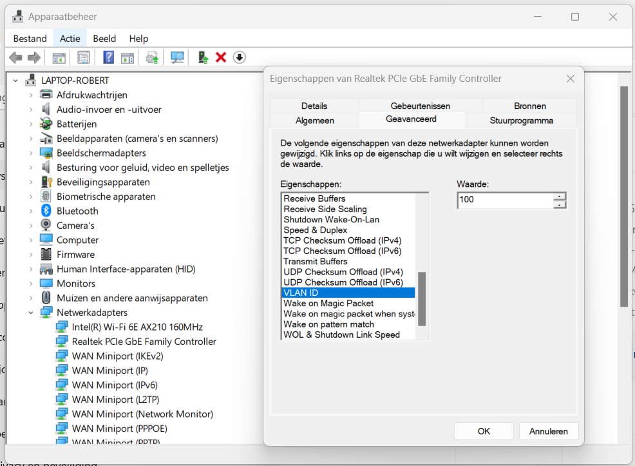The width and height of the screenshot is (635, 466).
Task: Click the Forward arrow toolbar icon
Action: click(x=34, y=57)
